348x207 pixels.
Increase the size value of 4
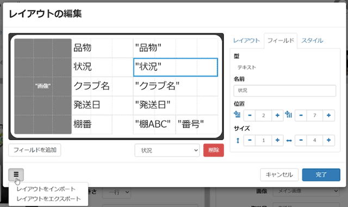point(328,140)
